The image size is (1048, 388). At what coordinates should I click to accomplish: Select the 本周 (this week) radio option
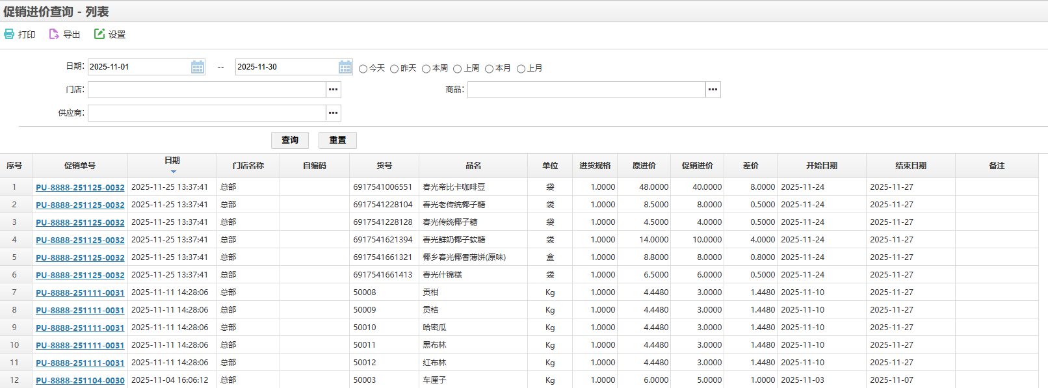coord(426,69)
